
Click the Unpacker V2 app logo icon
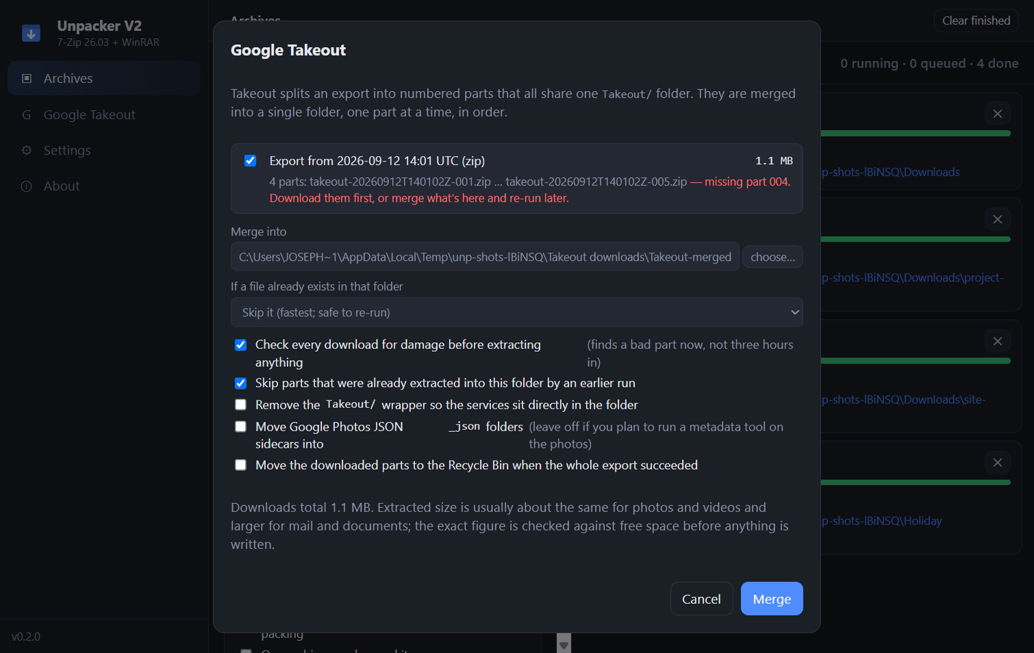[x=31, y=33]
